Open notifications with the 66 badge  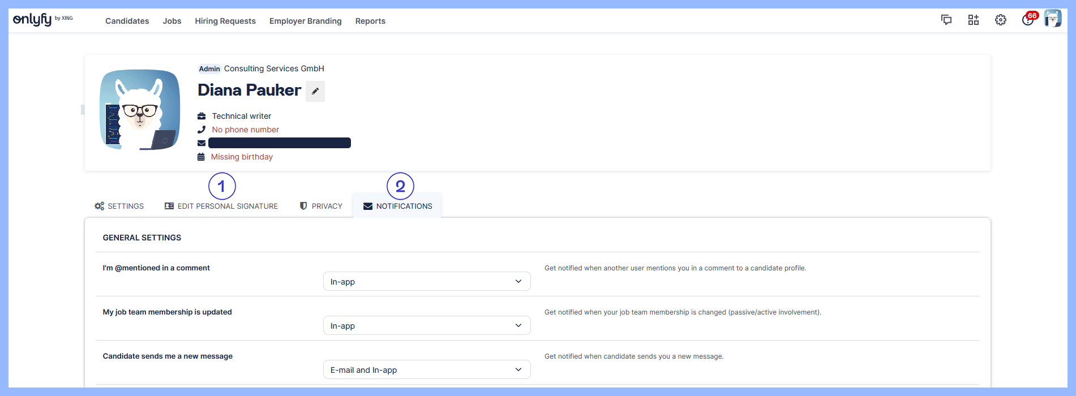[x=1028, y=20]
